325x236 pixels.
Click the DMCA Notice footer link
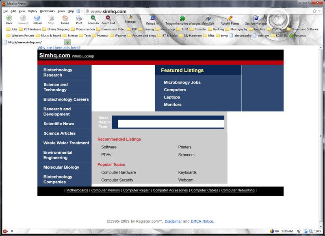pyautogui.click(x=202, y=221)
